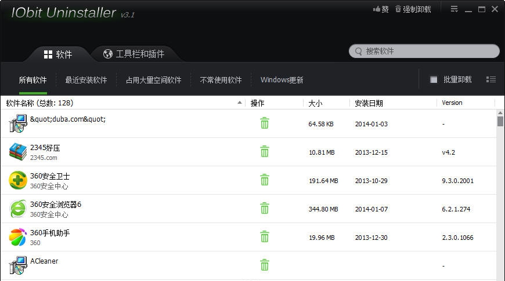Click the 360手机助手 name text
The width and height of the screenshot is (505, 281).
50,233
